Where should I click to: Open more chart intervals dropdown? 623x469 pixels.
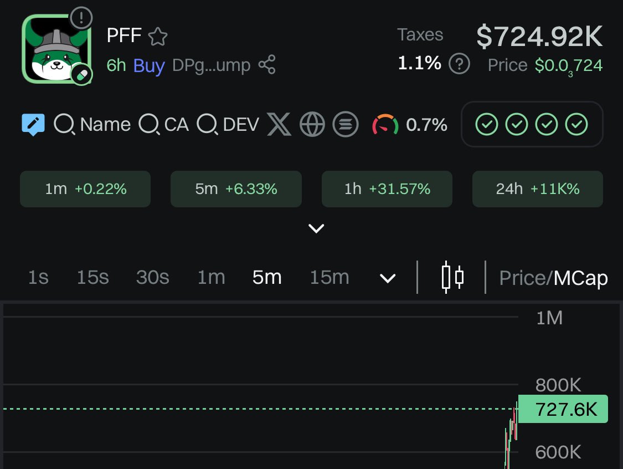coord(388,278)
